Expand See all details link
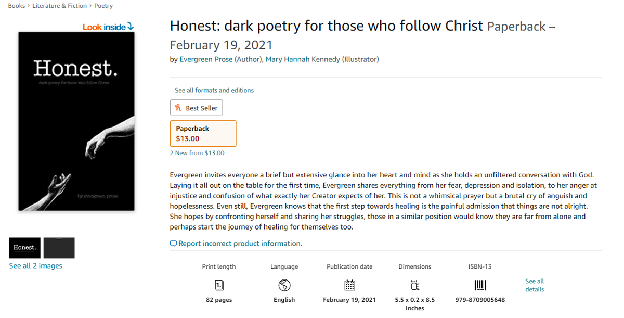This screenshot has width=624, height=318. pyautogui.click(x=535, y=285)
